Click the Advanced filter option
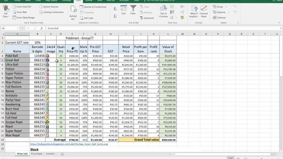The height and width of the screenshot is (159, 283). pyautogui.click(x=147, y=18)
